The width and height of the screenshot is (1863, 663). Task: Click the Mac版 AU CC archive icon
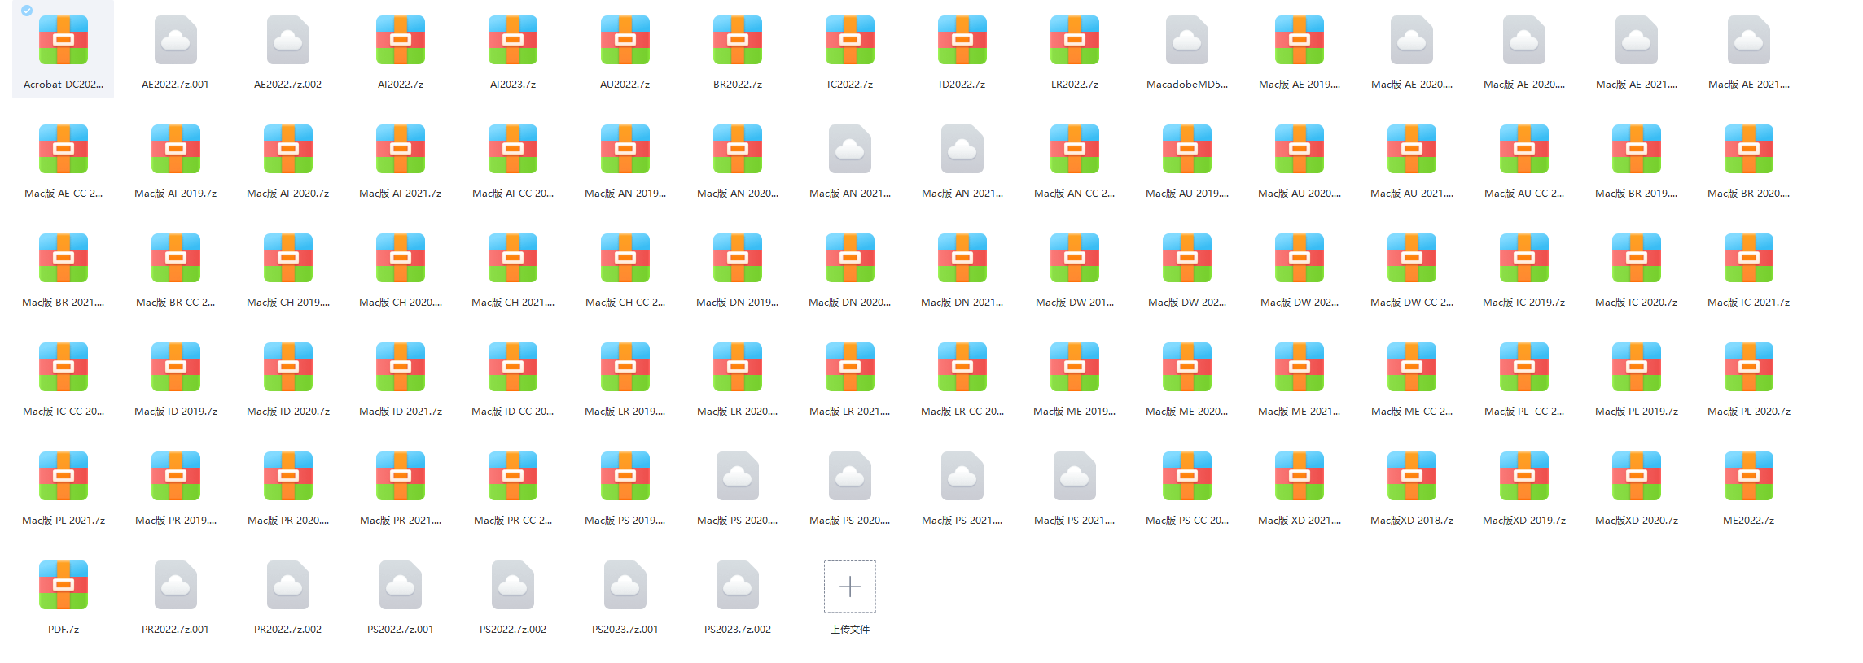(1524, 149)
